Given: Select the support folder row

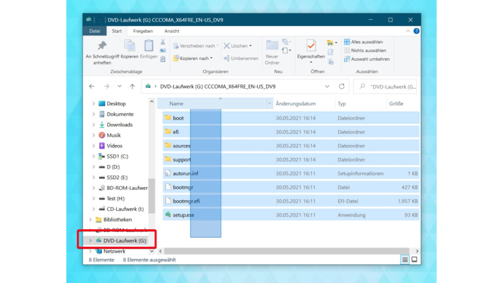Looking at the screenshot, I should [291, 160].
